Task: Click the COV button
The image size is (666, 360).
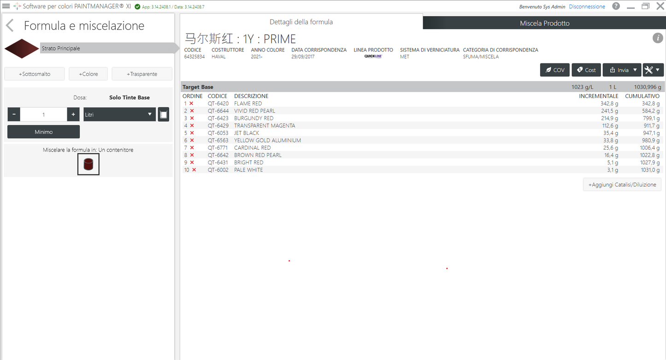Action: [555, 70]
